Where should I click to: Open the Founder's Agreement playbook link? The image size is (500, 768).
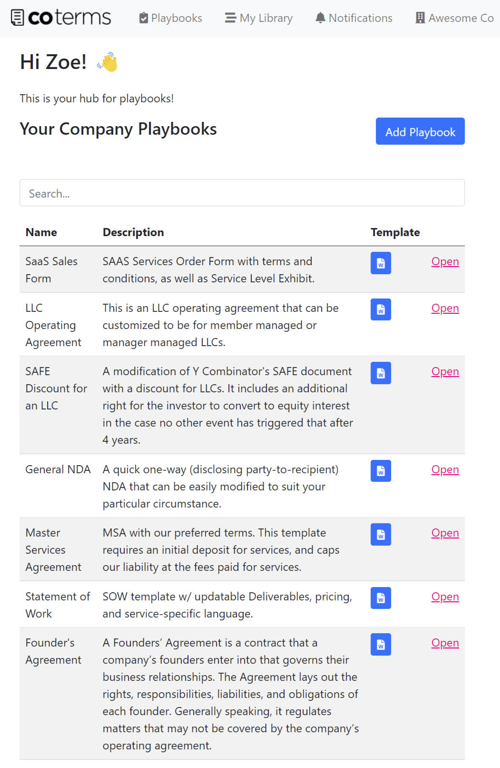click(x=445, y=643)
